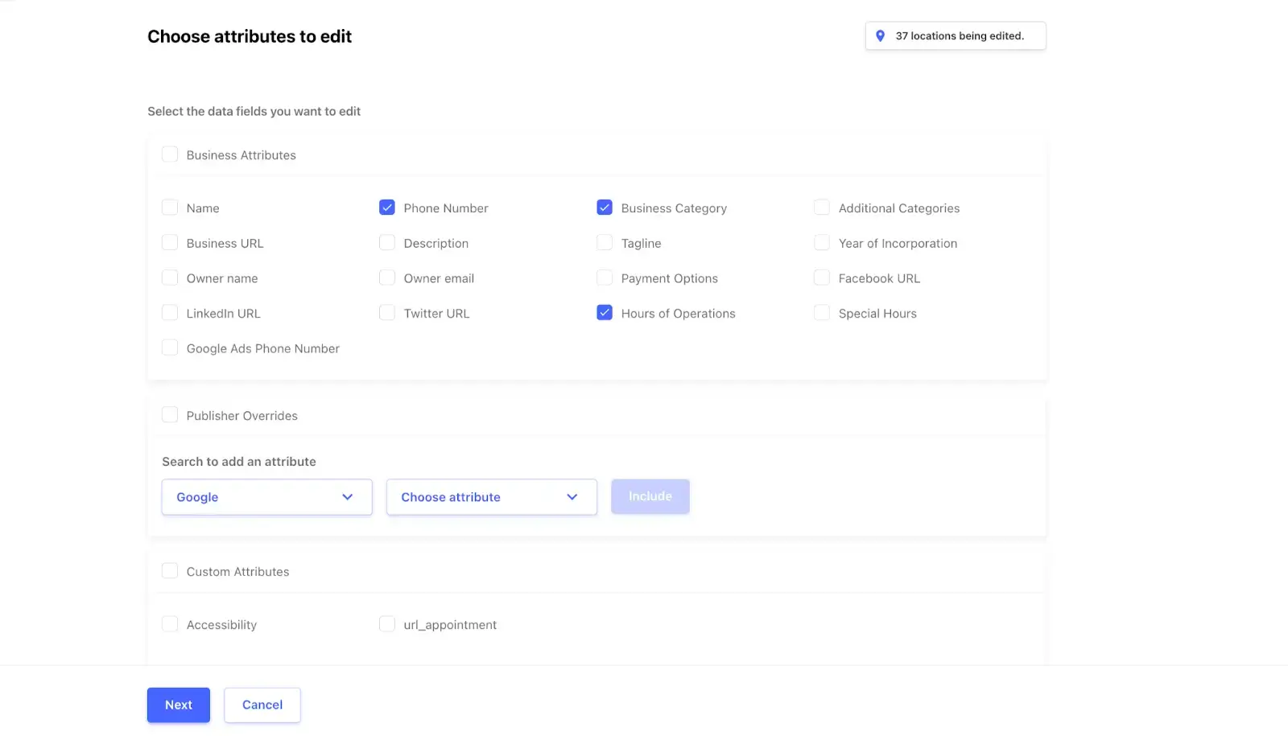Tick the url_appointment checkbox
The width and height of the screenshot is (1288, 736).
click(387, 624)
